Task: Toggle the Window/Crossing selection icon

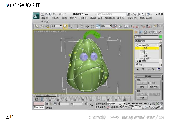Action: [81, 26]
